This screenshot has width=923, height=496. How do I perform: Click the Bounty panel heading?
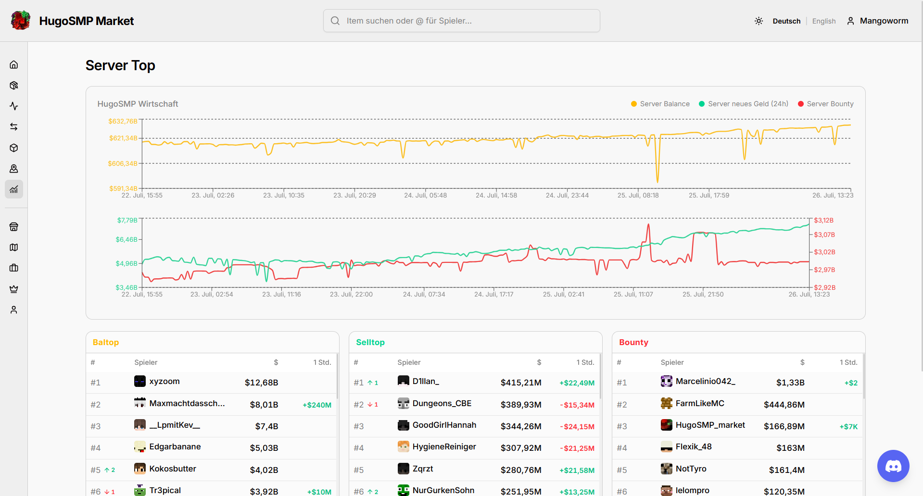[633, 342]
